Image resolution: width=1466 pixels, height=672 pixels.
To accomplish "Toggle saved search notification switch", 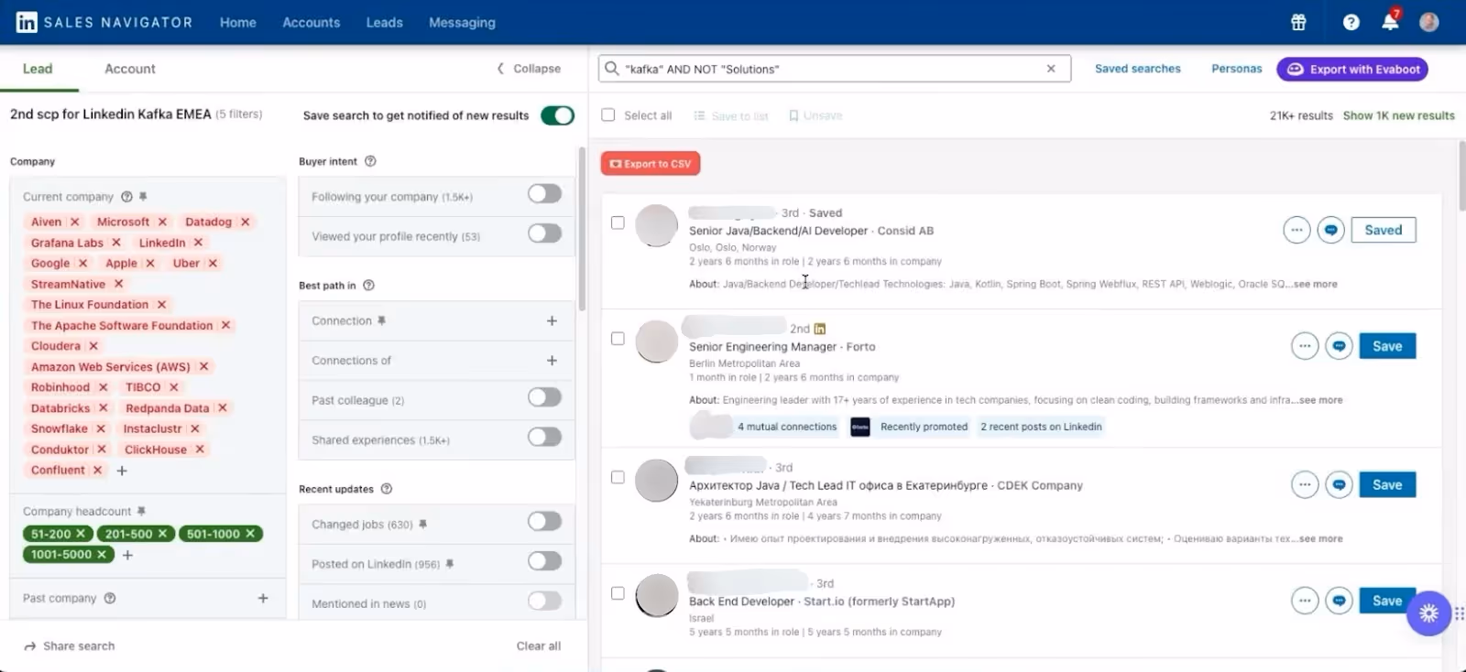I will pyautogui.click(x=557, y=115).
